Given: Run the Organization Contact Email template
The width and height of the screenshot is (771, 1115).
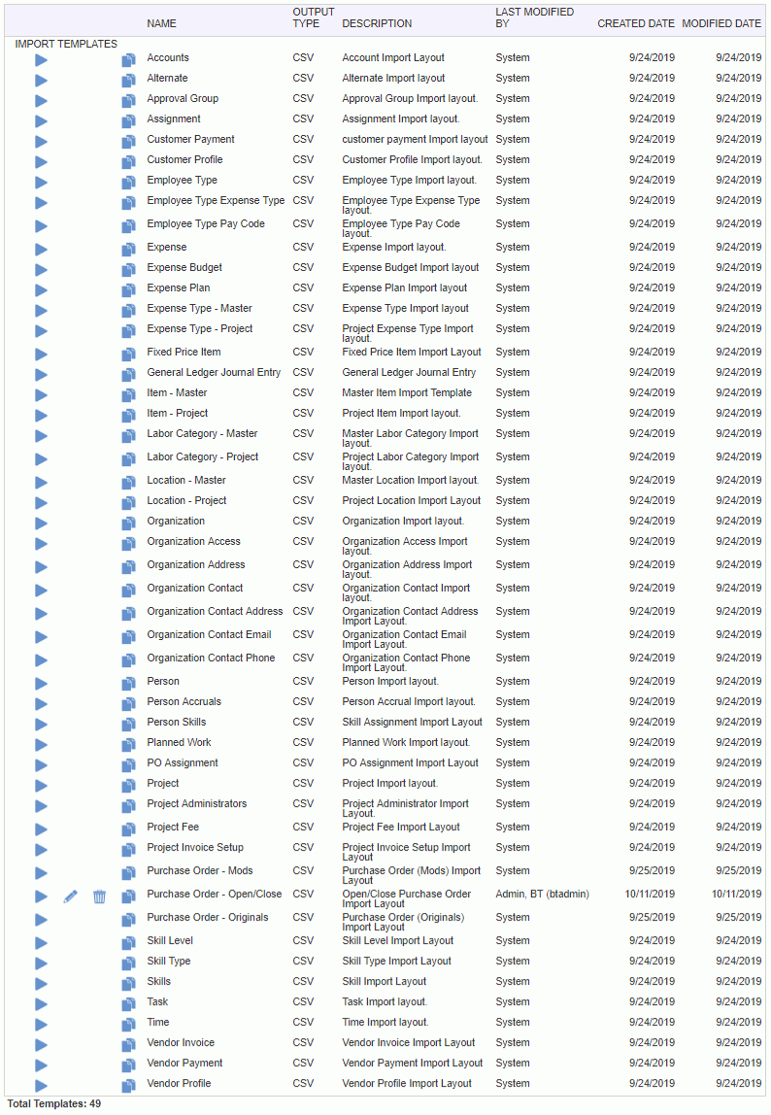Looking at the screenshot, I should [x=41, y=637].
